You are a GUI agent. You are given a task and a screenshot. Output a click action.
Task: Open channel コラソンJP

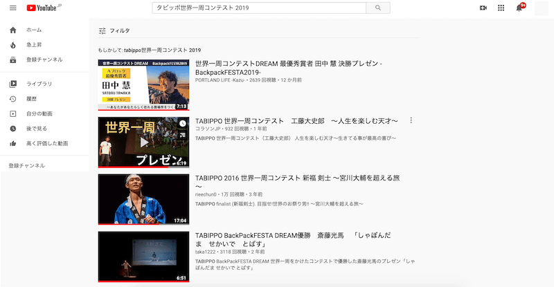pyautogui.click(x=208, y=129)
